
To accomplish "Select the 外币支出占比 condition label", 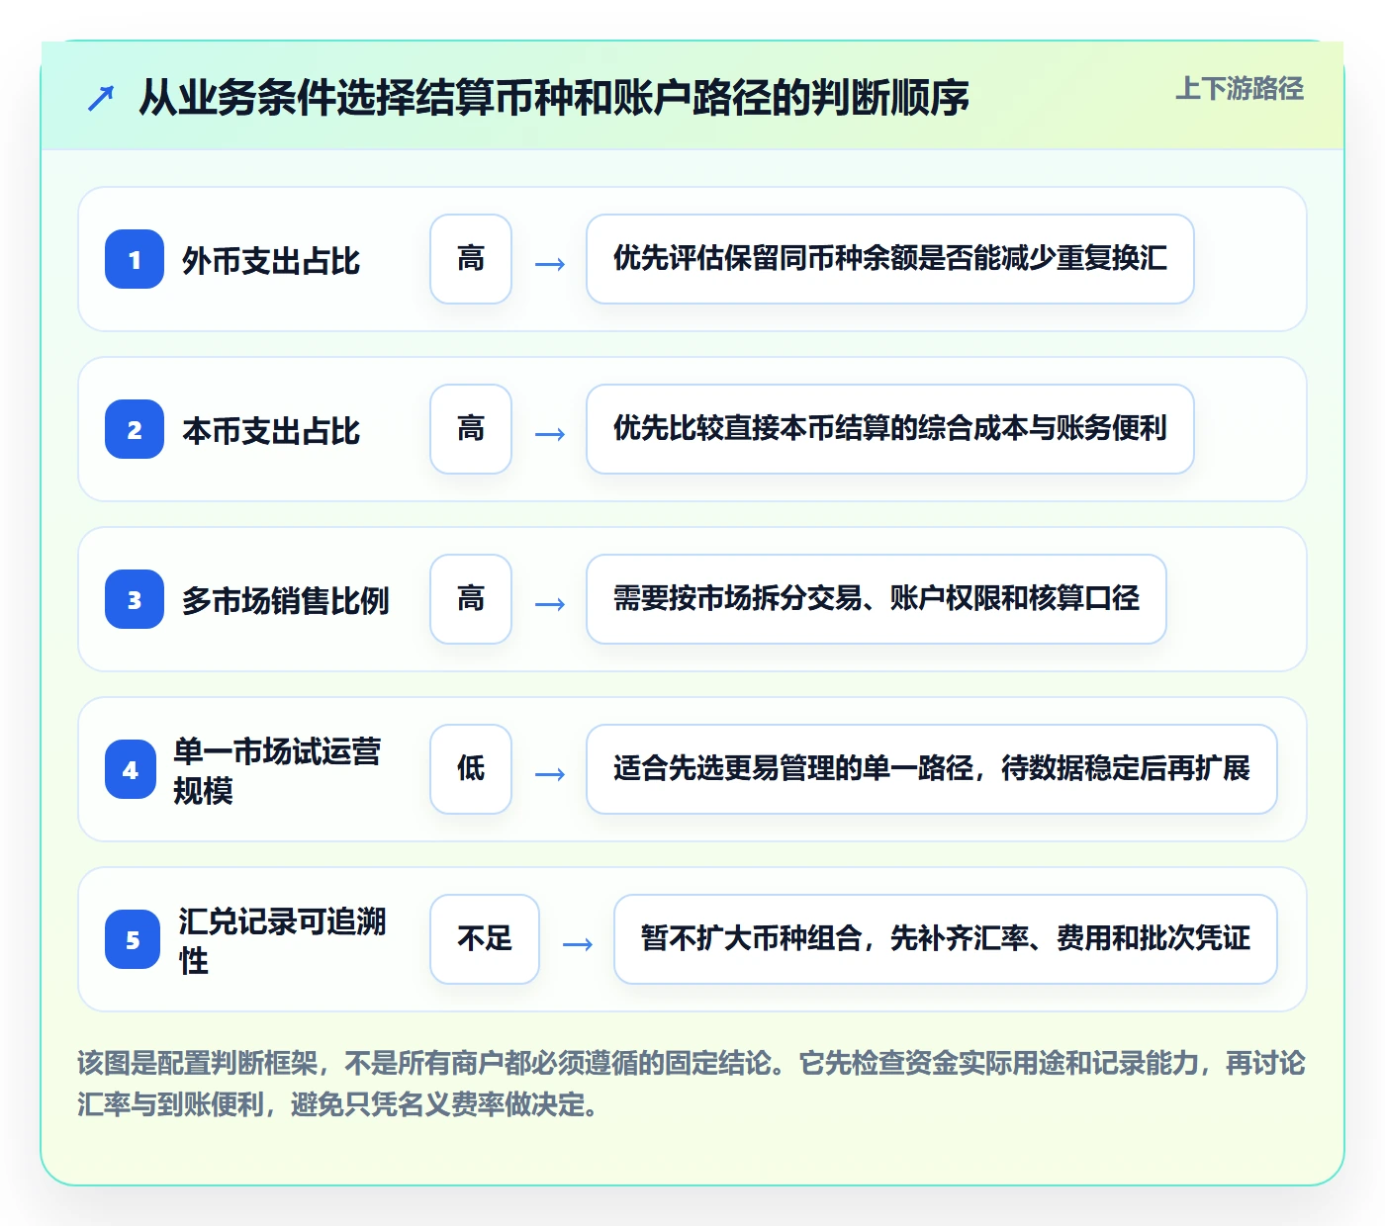I will coord(271,261).
